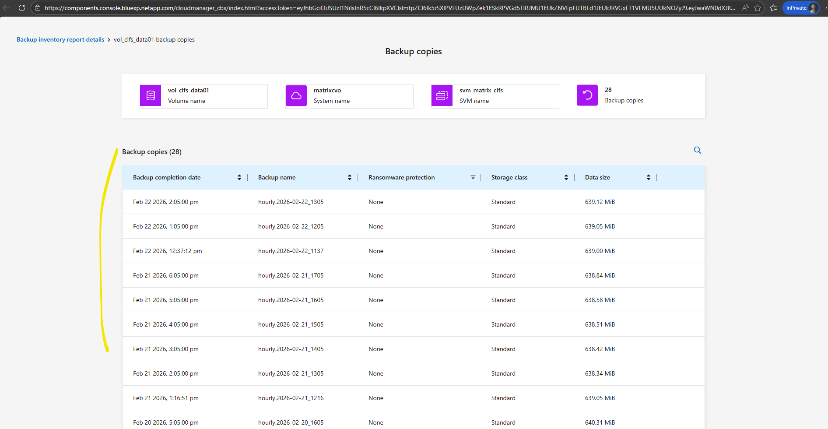The image size is (828, 429).
Task: Go to Backup inventory report details
Action: [x=60, y=39]
